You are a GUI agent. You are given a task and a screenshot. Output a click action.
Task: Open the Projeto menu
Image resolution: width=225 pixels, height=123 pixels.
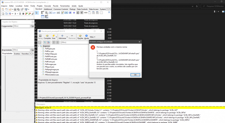point(40,6)
